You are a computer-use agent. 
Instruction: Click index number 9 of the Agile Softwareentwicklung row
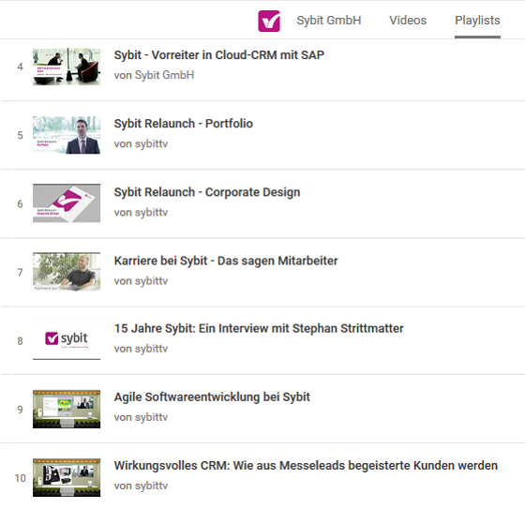pos(20,410)
